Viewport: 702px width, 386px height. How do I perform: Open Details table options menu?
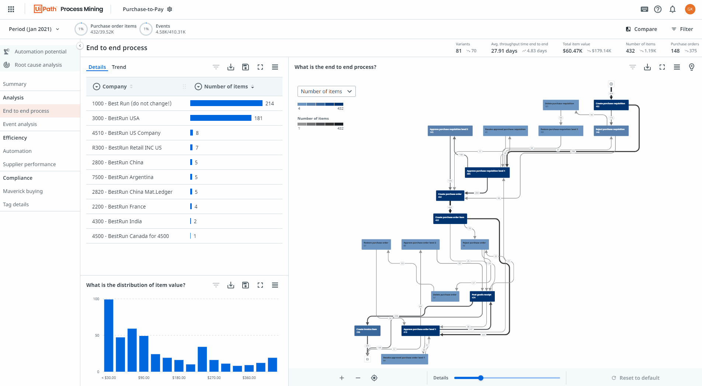pos(275,67)
